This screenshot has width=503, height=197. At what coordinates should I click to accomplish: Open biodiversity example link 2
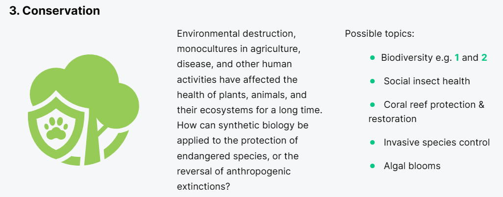click(484, 58)
